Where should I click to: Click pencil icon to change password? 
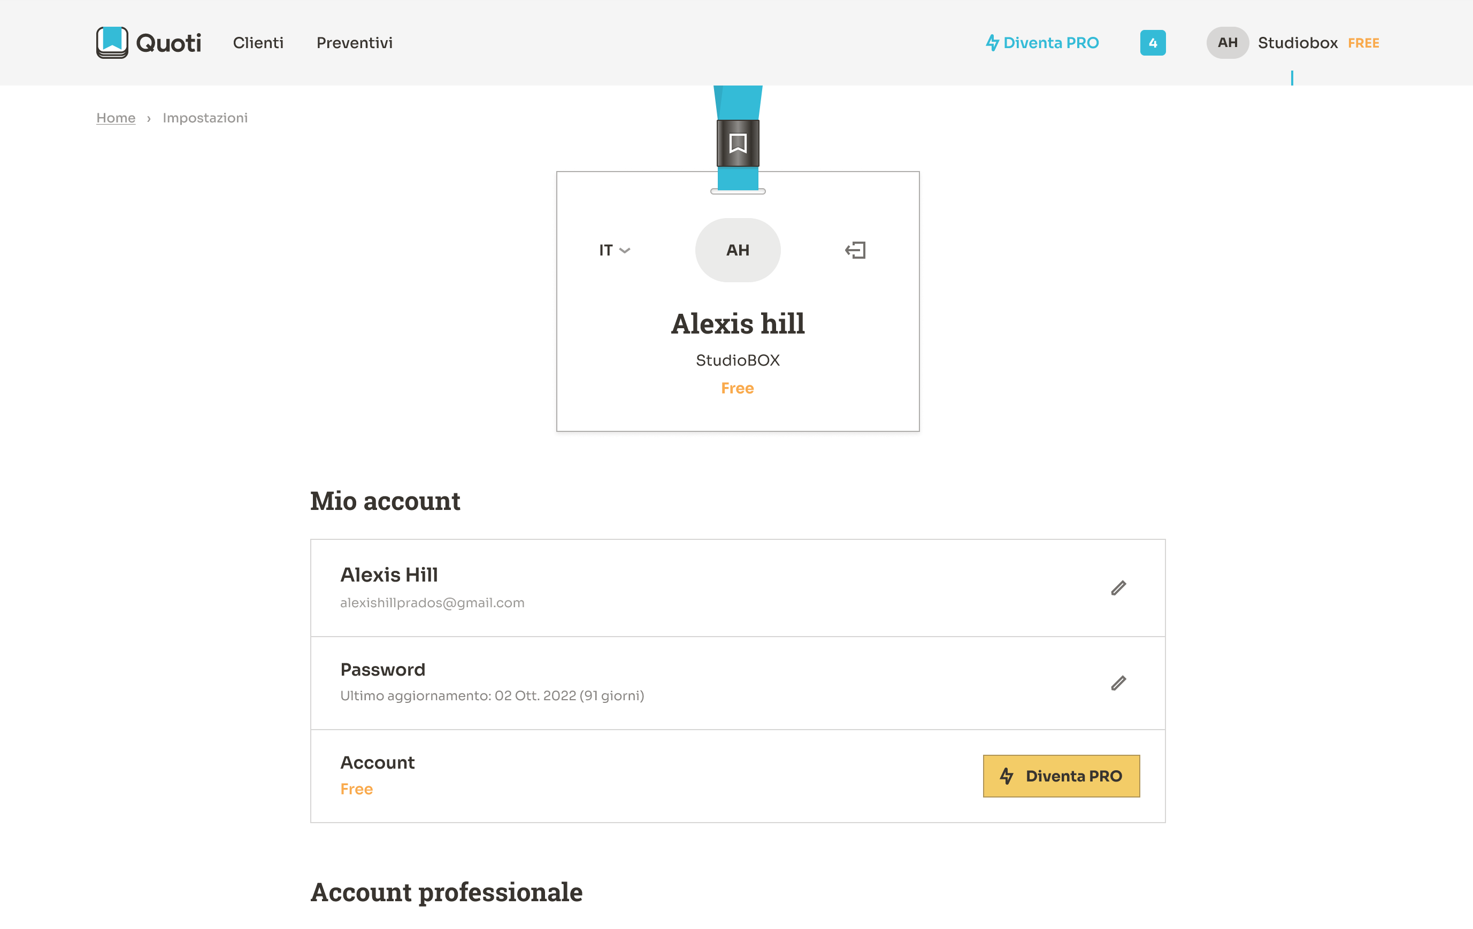[1118, 683]
